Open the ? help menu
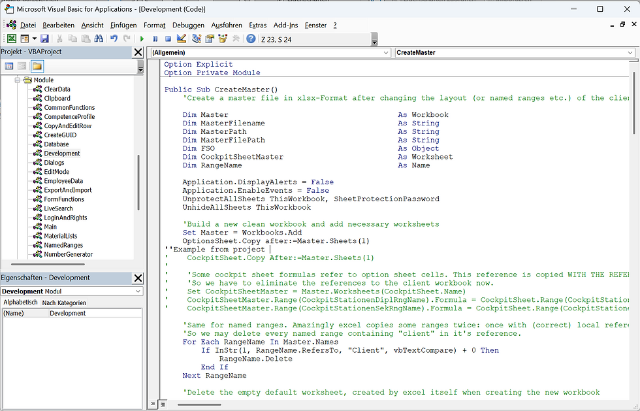The image size is (640, 411). pyautogui.click(x=335, y=25)
